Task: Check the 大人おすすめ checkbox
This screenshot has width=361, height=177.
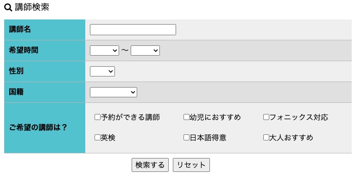Action: [266, 138]
